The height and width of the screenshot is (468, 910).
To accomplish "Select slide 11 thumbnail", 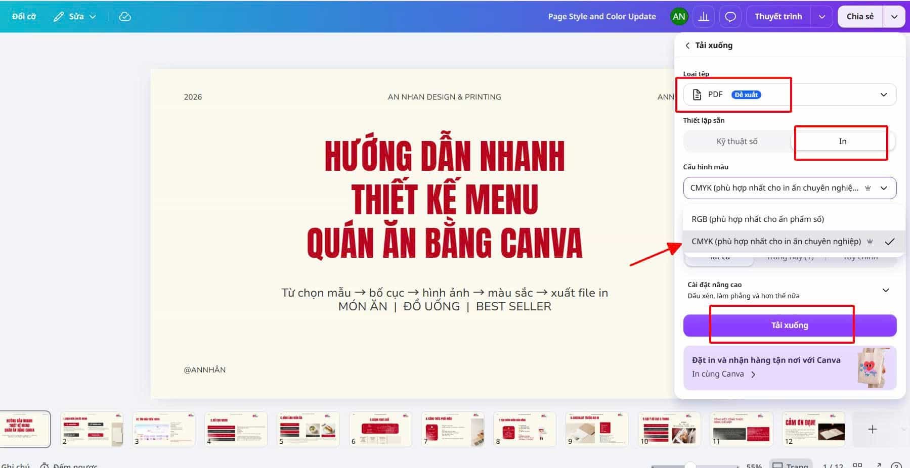I will 742,429.
